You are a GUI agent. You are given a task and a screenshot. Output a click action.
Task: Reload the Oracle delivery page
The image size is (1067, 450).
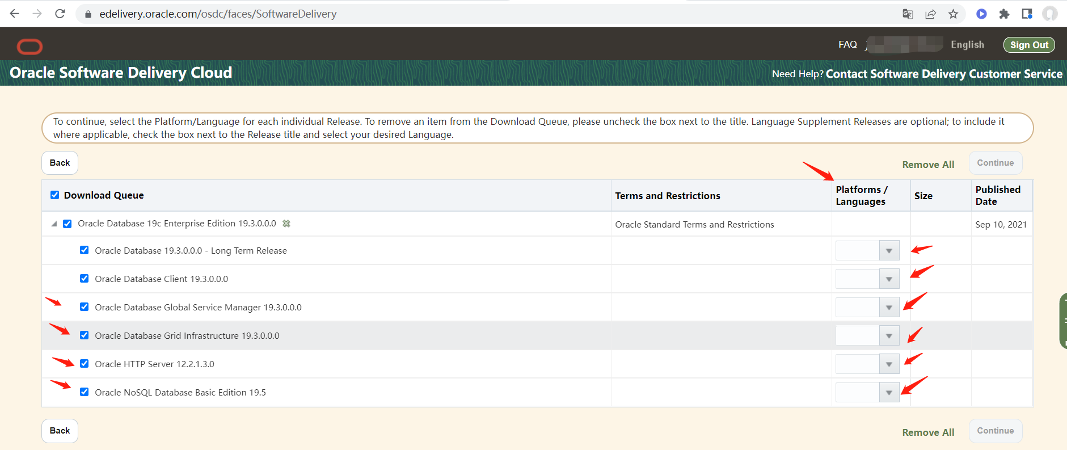60,14
